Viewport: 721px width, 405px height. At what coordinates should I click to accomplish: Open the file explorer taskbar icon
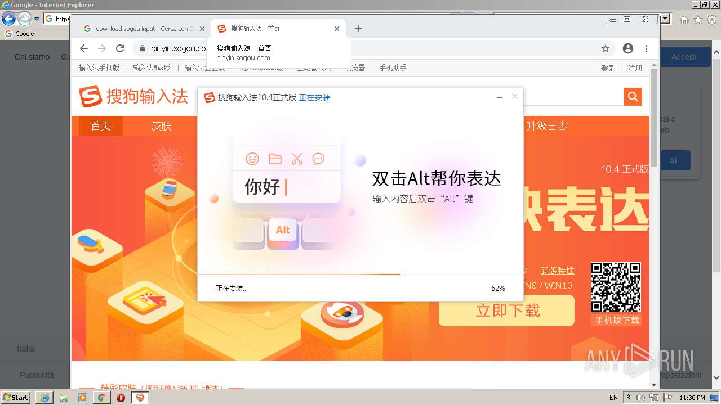pyautogui.click(x=64, y=398)
